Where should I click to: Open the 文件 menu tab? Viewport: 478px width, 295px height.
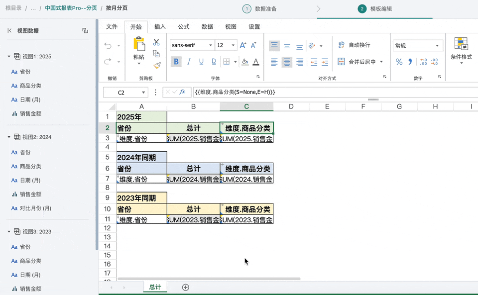112,26
